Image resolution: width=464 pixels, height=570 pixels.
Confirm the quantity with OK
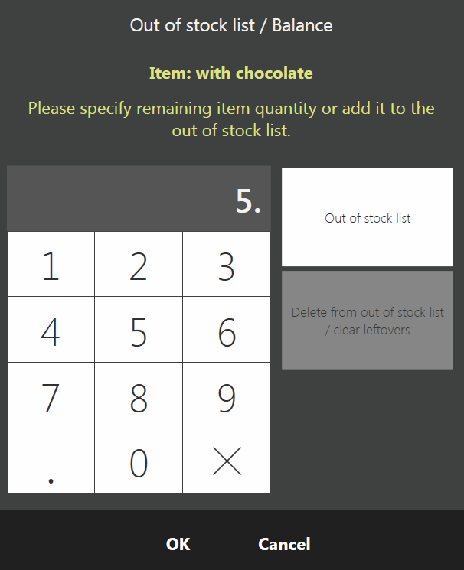pos(178,545)
